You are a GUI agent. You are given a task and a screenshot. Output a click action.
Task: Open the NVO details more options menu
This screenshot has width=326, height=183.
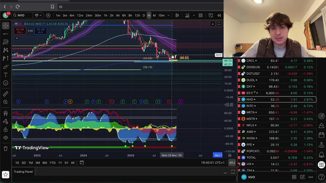click(311, 177)
